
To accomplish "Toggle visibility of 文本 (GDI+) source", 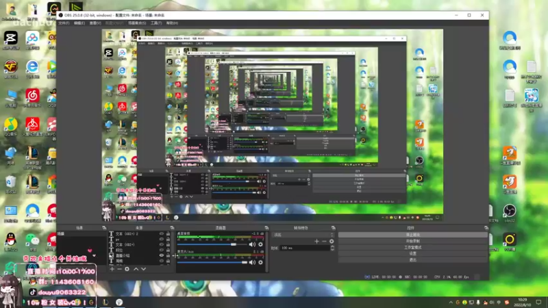I will (162, 244).
